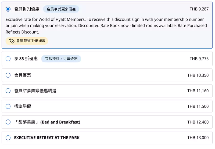Screen dimensions: 215x149
Task: Click the THB 13,000 price
Action: (198, 138)
